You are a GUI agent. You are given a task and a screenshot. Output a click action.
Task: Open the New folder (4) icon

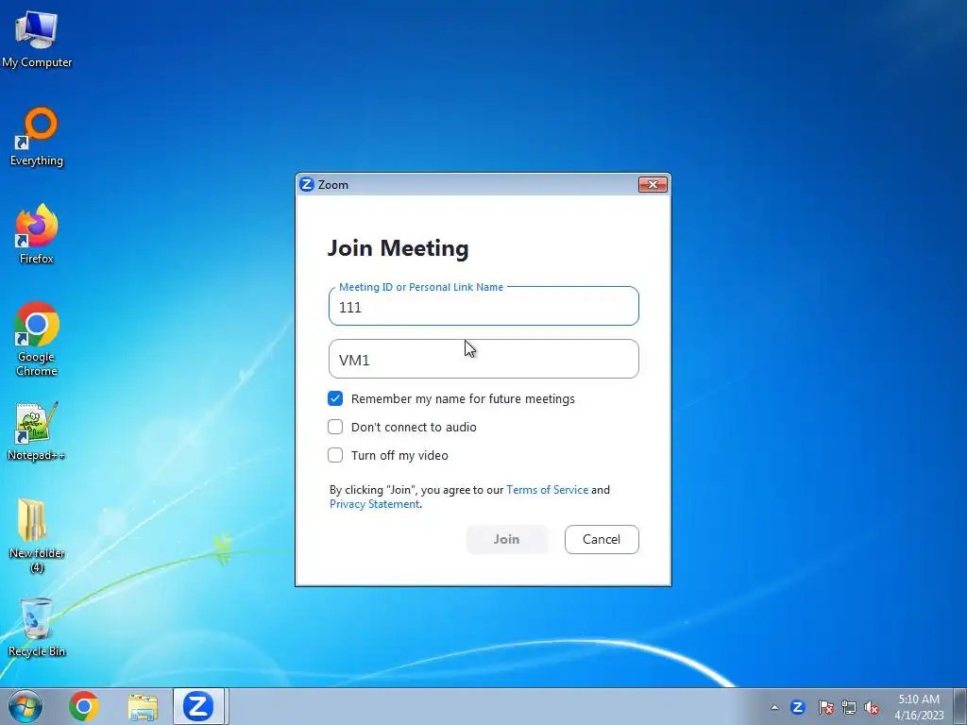click(37, 536)
